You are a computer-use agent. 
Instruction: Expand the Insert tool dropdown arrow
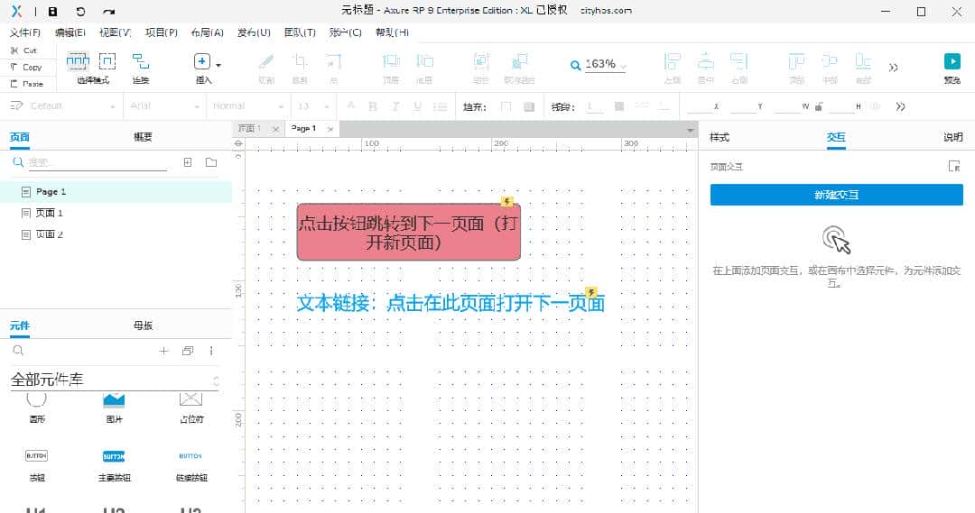pos(218,65)
